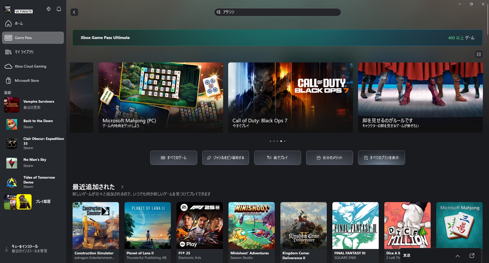Image resolution: width=489 pixels, height=263 pixels.
Task: Open the Xbox Game Pass Ultimate banner
Action: [278, 38]
